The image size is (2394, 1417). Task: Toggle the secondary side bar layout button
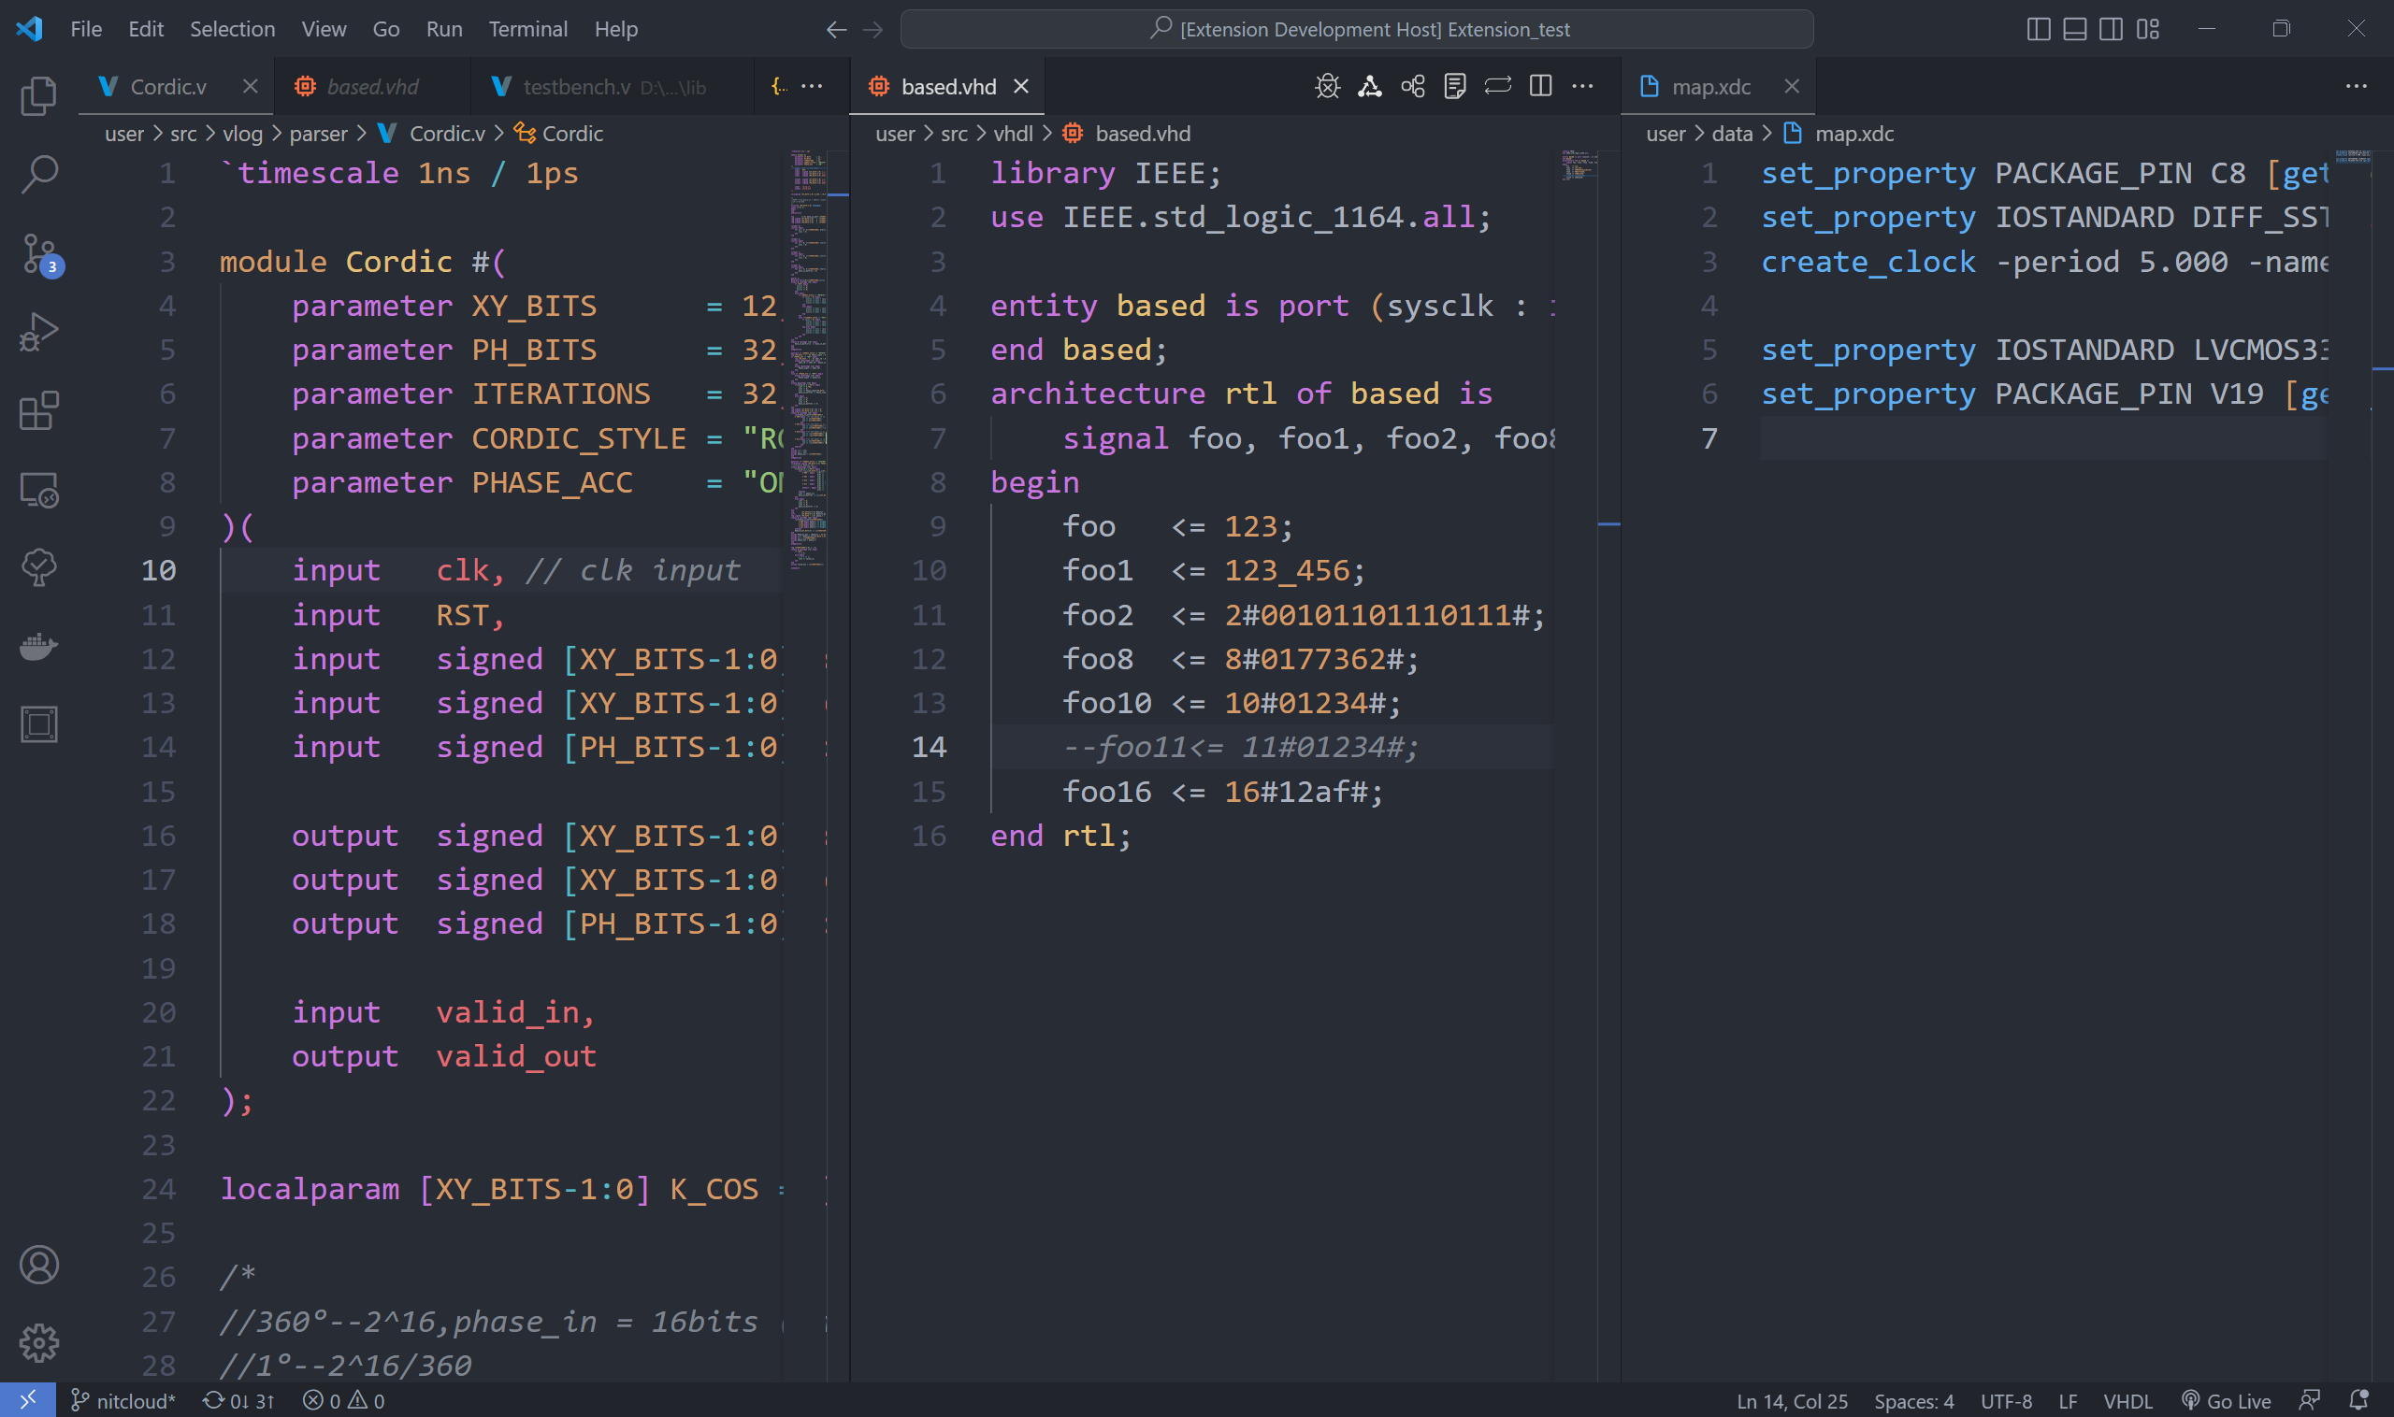click(2111, 29)
